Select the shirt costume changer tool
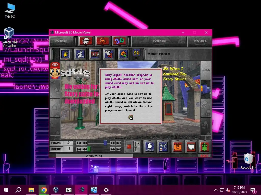The height and width of the screenshot is (195, 261). click(109, 54)
